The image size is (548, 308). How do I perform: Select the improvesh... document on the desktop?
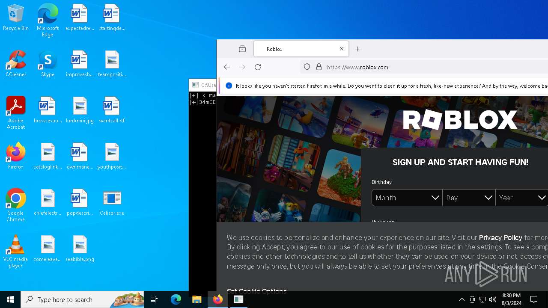(79, 64)
